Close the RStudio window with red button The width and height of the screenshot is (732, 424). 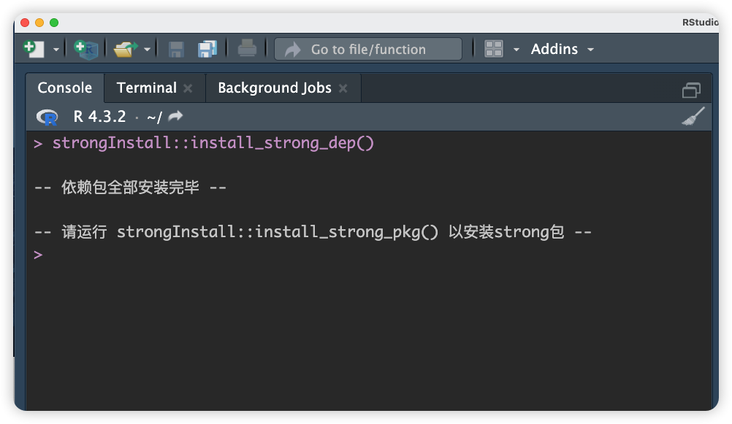(26, 23)
